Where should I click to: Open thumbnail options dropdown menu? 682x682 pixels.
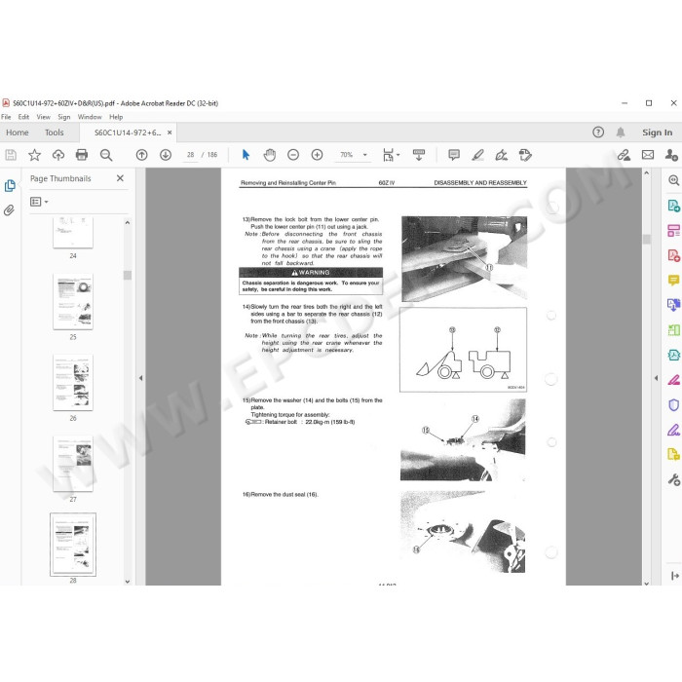(39, 202)
